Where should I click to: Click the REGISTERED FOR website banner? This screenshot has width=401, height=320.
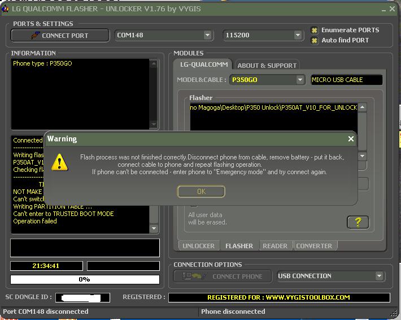279,297
